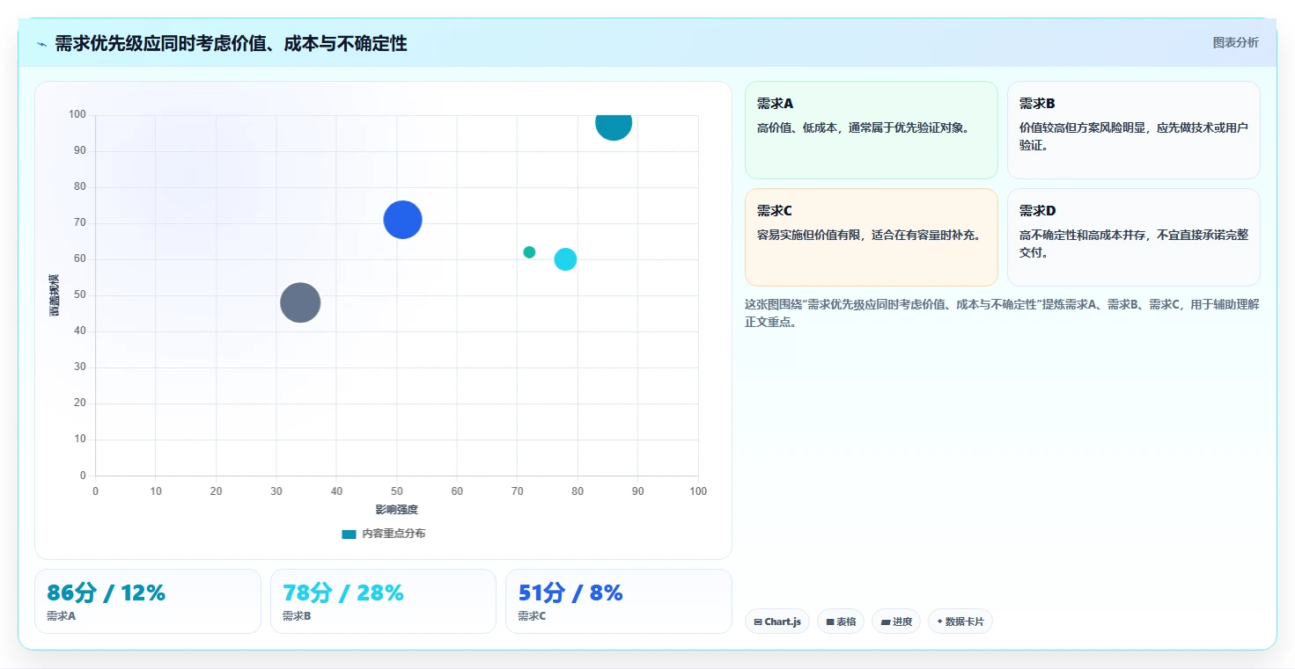The image size is (1295, 669).
Task: Open the 需求A description card
Action: point(872,130)
